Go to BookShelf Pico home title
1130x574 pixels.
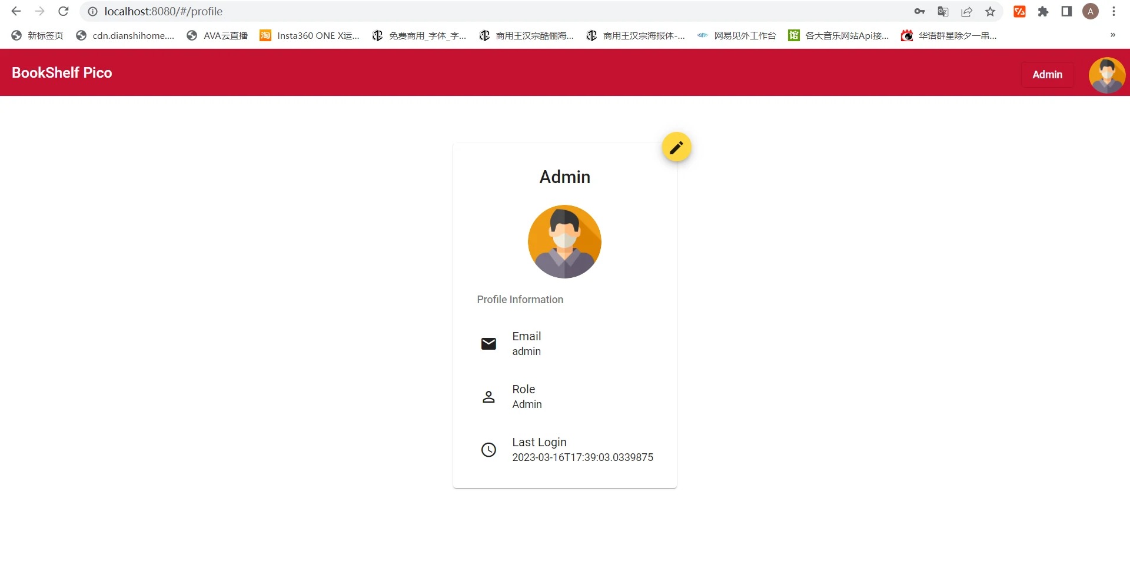(62, 72)
